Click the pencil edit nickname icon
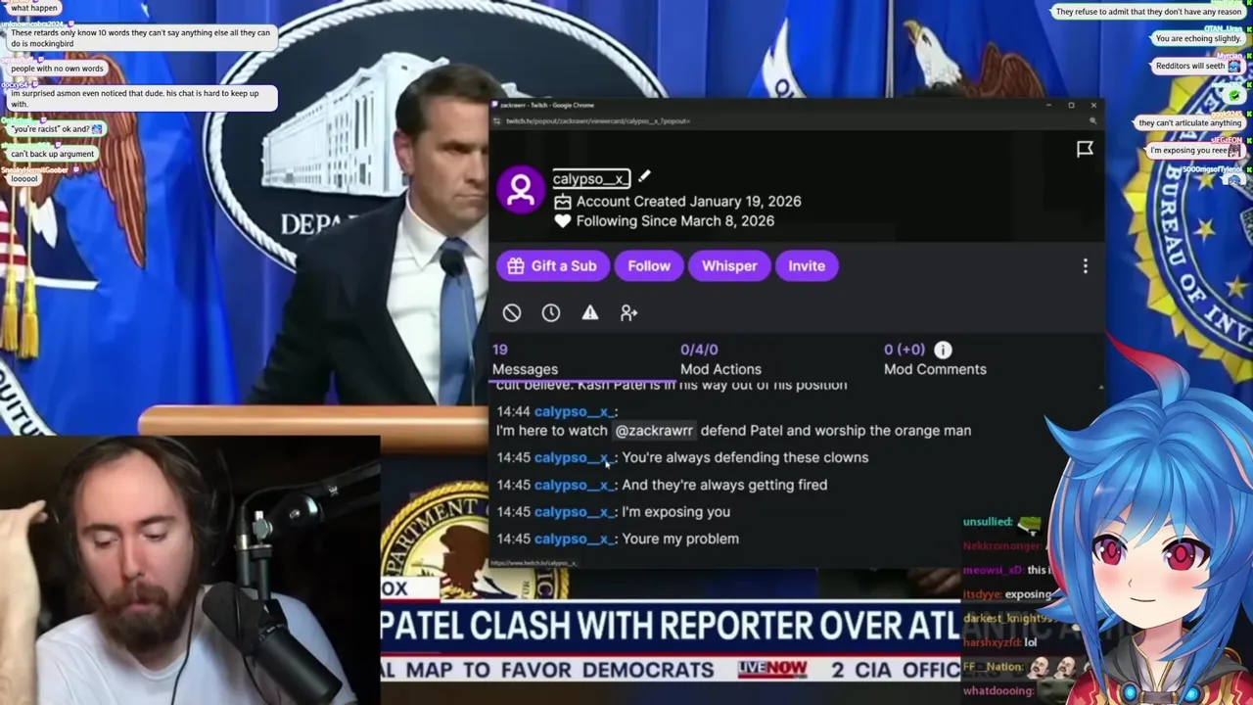The image size is (1253, 705). pos(644,177)
